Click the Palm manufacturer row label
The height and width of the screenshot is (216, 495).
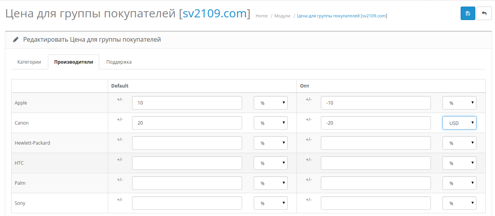point(20,183)
